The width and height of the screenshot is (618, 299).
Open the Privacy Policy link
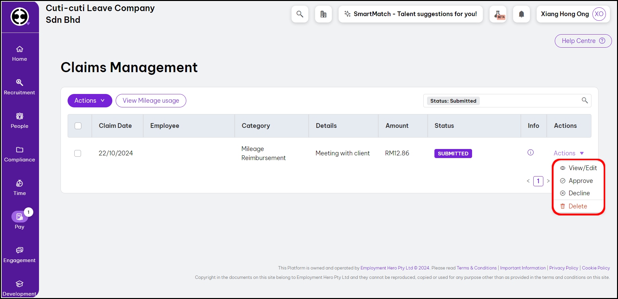564,268
